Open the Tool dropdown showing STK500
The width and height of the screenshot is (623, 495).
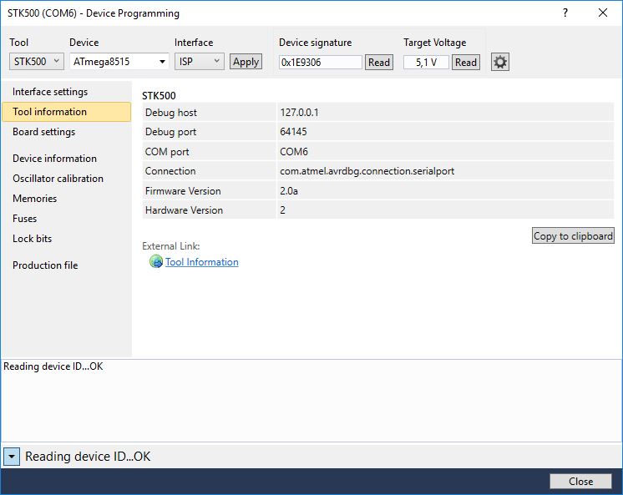[36, 62]
